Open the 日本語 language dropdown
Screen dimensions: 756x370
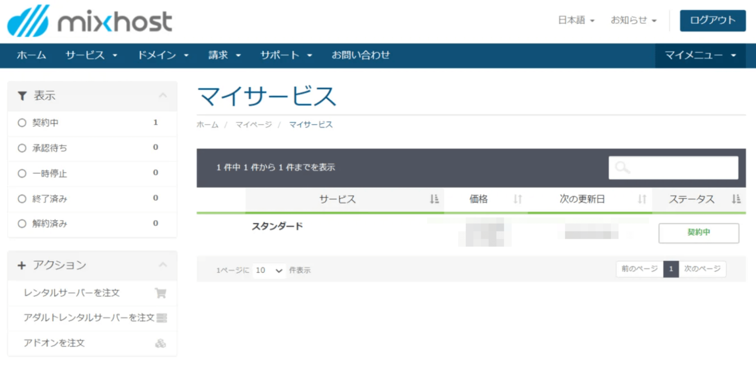click(x=577, y=21)
